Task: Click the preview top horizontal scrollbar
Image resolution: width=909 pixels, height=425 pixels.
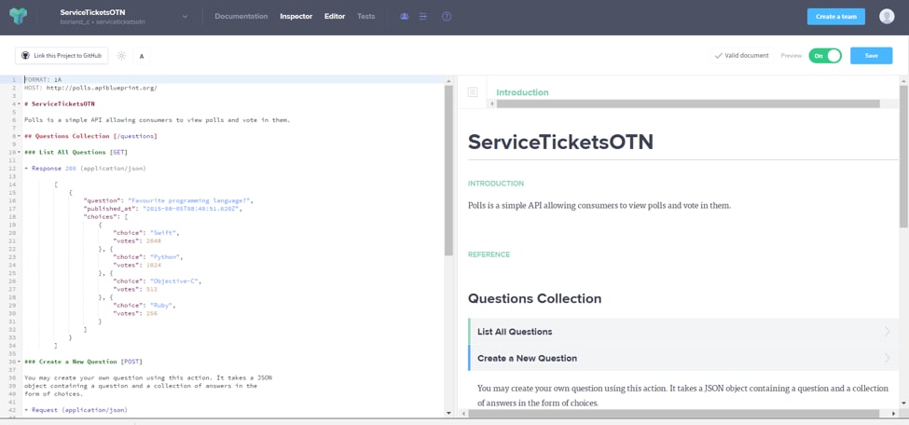Action: click(x=688, y=103)
